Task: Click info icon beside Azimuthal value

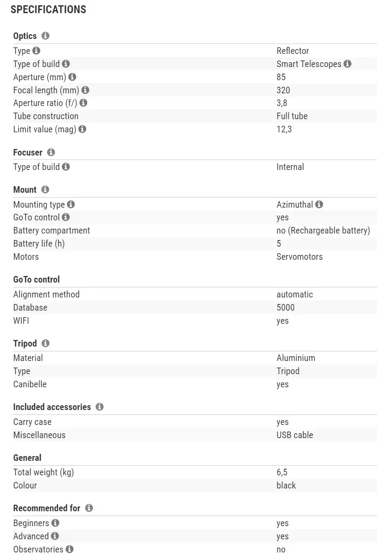Action: [319, 205]
